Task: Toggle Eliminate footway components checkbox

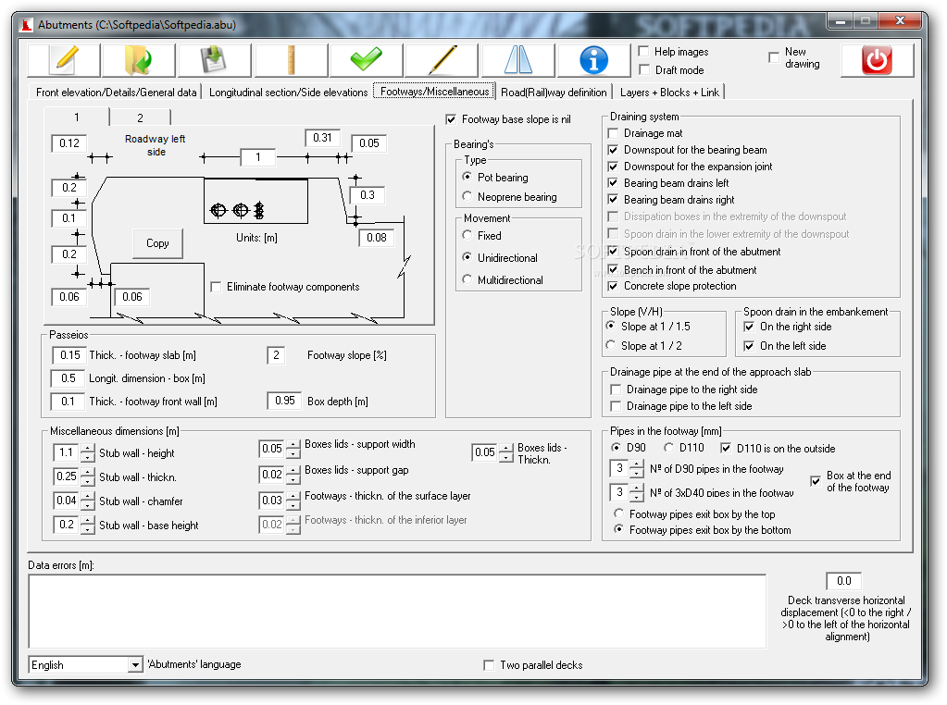Action: [x=216, y=287]
